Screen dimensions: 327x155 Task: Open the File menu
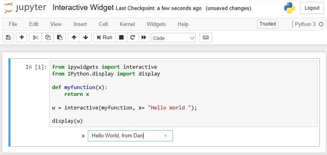pos(13,24)
